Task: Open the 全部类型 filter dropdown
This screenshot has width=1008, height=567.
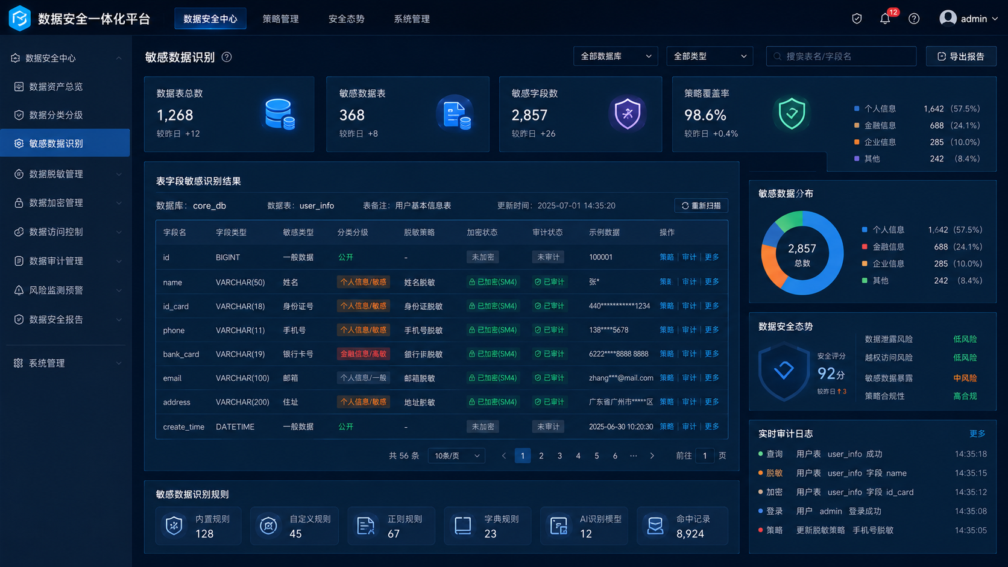Action: (710, 56)
